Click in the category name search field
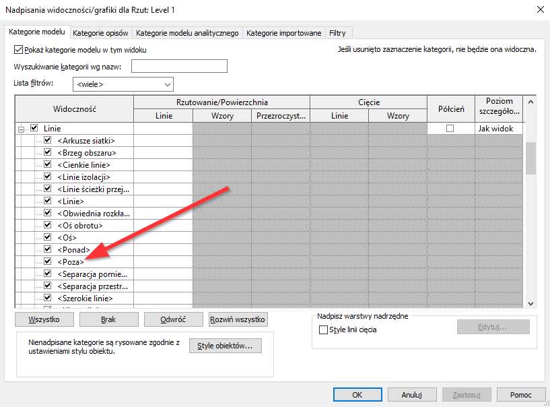Viewport: 550px width, 407px height. 179,66
